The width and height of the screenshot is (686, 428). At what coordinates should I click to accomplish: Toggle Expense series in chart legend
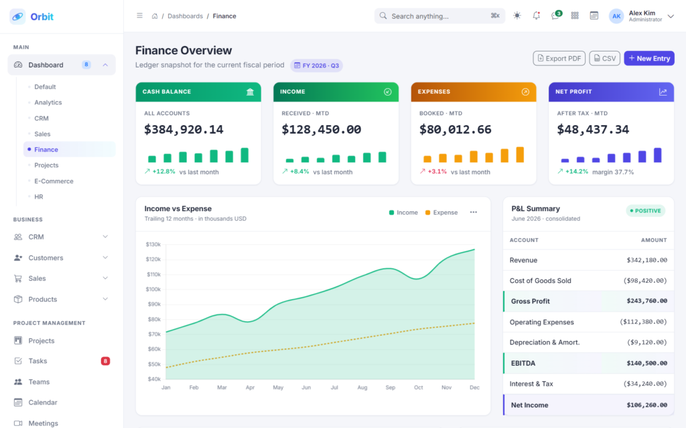441,213
